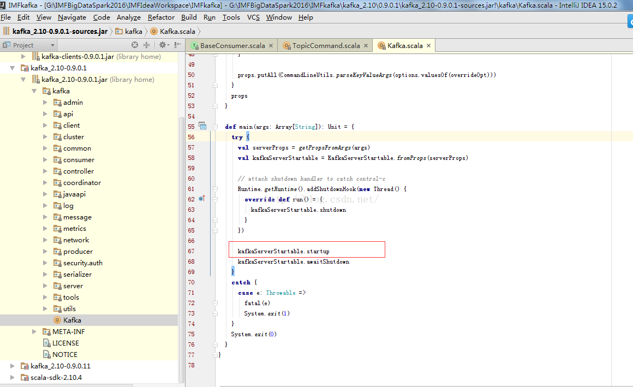The height and width of the screenshot is (387, 633).
Task: Place cursor on kafkaServerStartable.awaitShutdown line
Action: [x=294, y=262]
